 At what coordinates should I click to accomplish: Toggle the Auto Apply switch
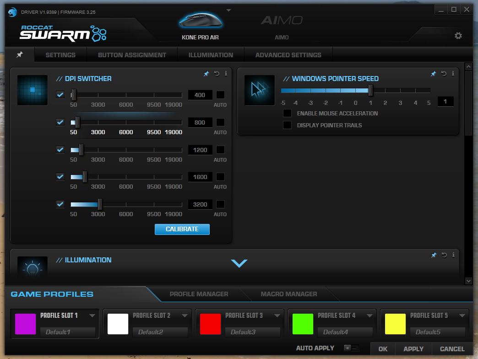click(352, 348)
